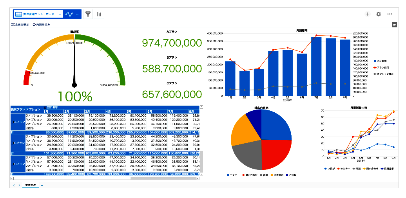Click the table's vertical scrollbar down arrow
Viewport: 406px width, 198px height.
point(201,175)
